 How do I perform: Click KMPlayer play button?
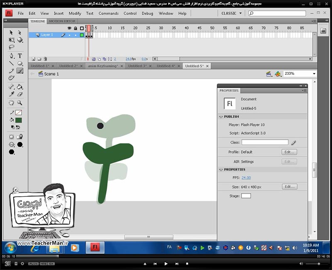(166, 264)
